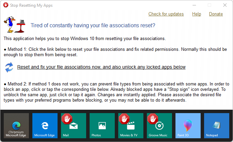Viewport: 233px width, 142px height.
Task: Click the blue refresh arrows icon
Action: 9,67
